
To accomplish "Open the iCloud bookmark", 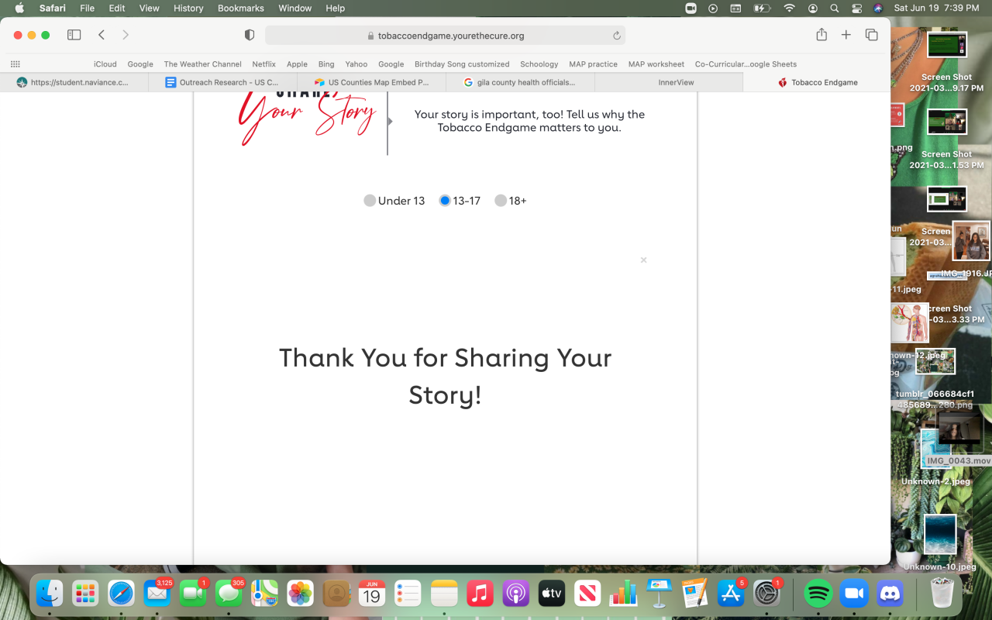I will [x=105, y=64].
